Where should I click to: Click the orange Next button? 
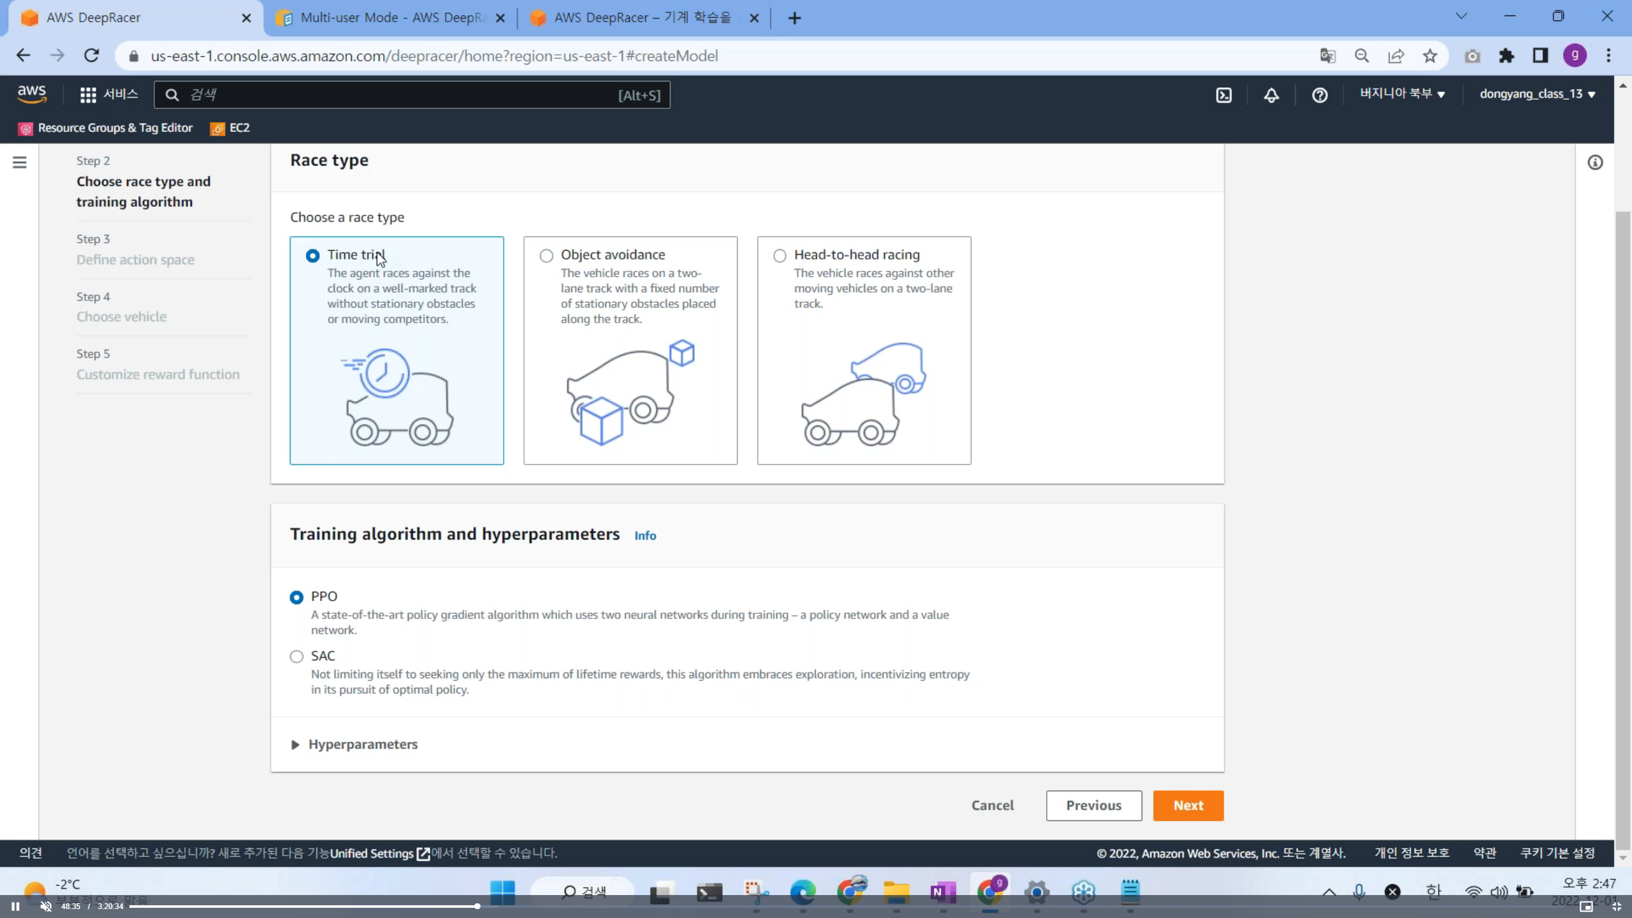1188,805
